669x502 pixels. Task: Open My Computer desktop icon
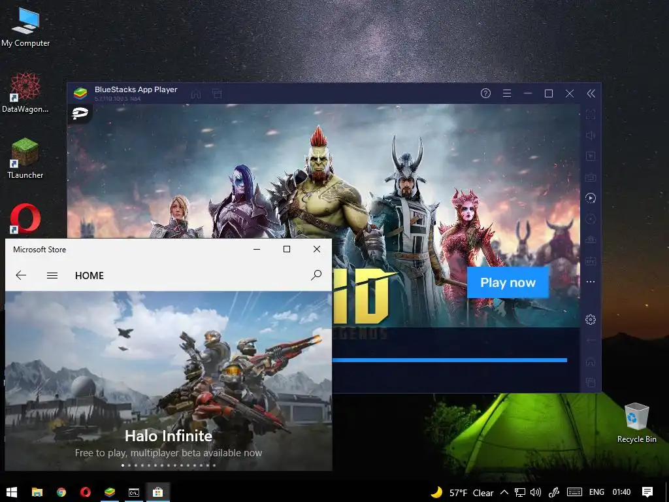(25, 27)
